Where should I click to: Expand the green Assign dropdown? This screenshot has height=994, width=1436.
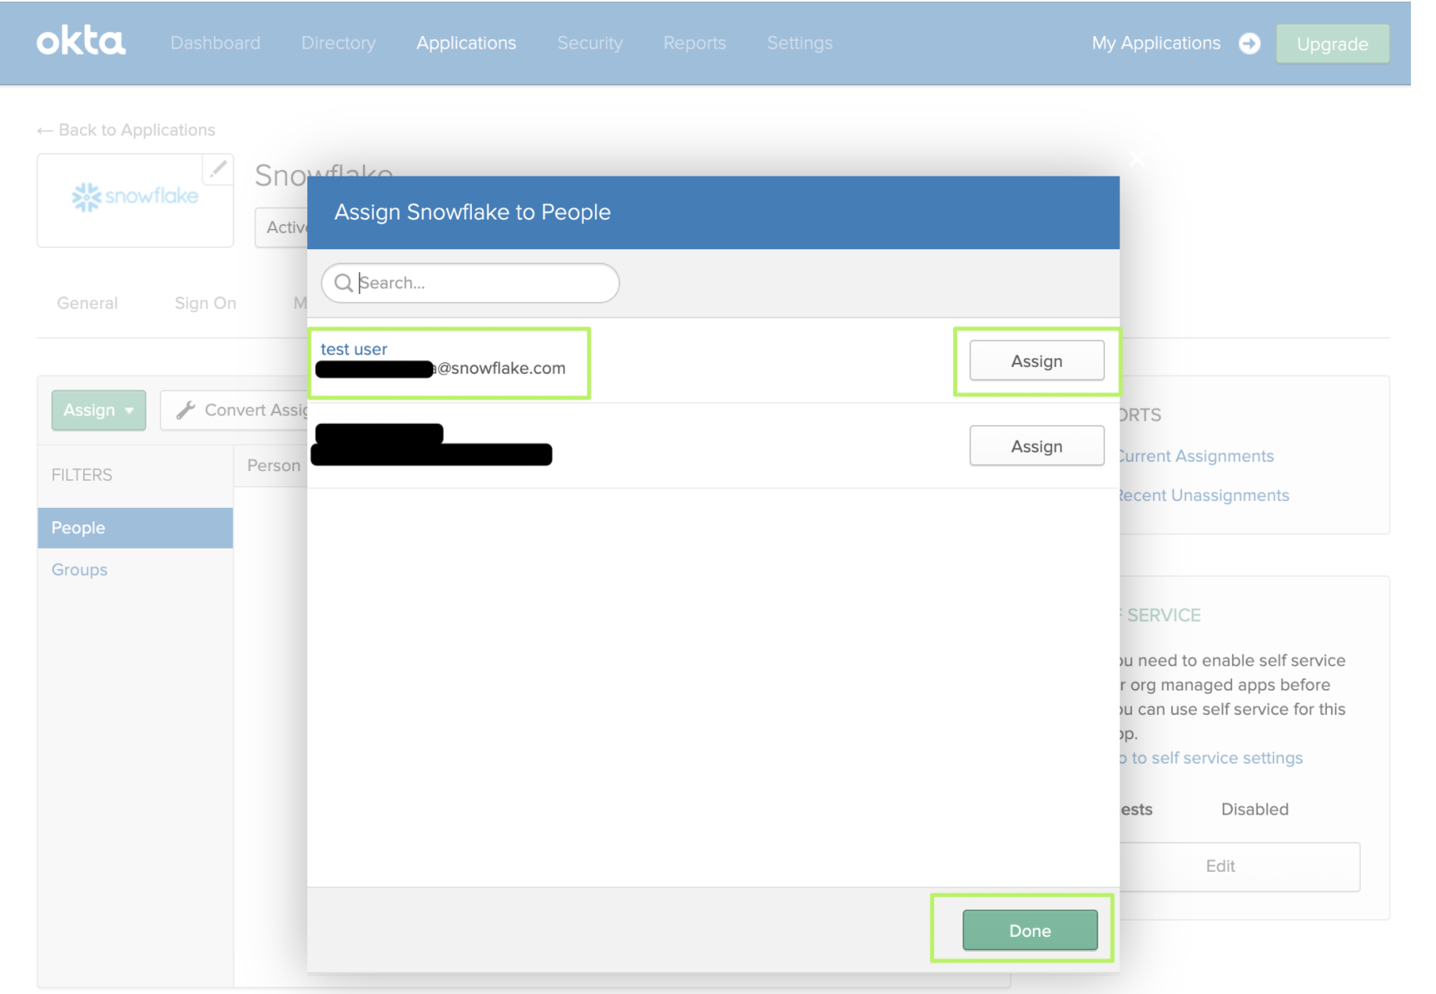99,410
